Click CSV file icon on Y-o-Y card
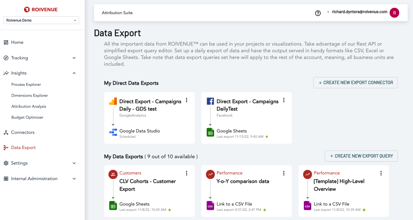The height and width of the screenshot is (220, 413). 210,206
